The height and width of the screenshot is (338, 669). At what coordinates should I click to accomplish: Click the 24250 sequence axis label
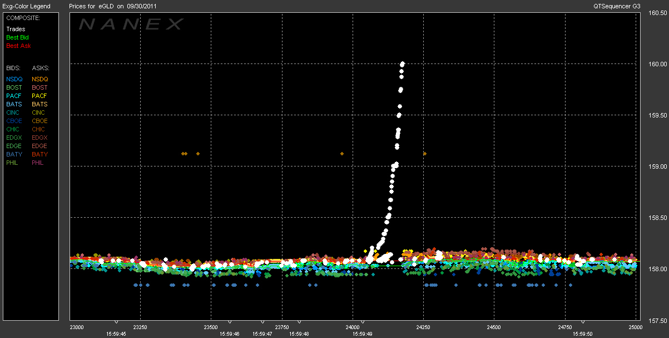(423, 327)
